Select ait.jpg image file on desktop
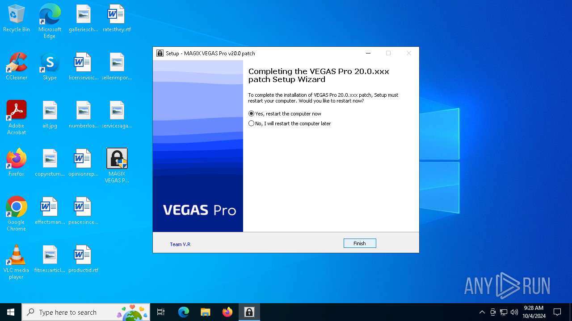 point(50,115)
